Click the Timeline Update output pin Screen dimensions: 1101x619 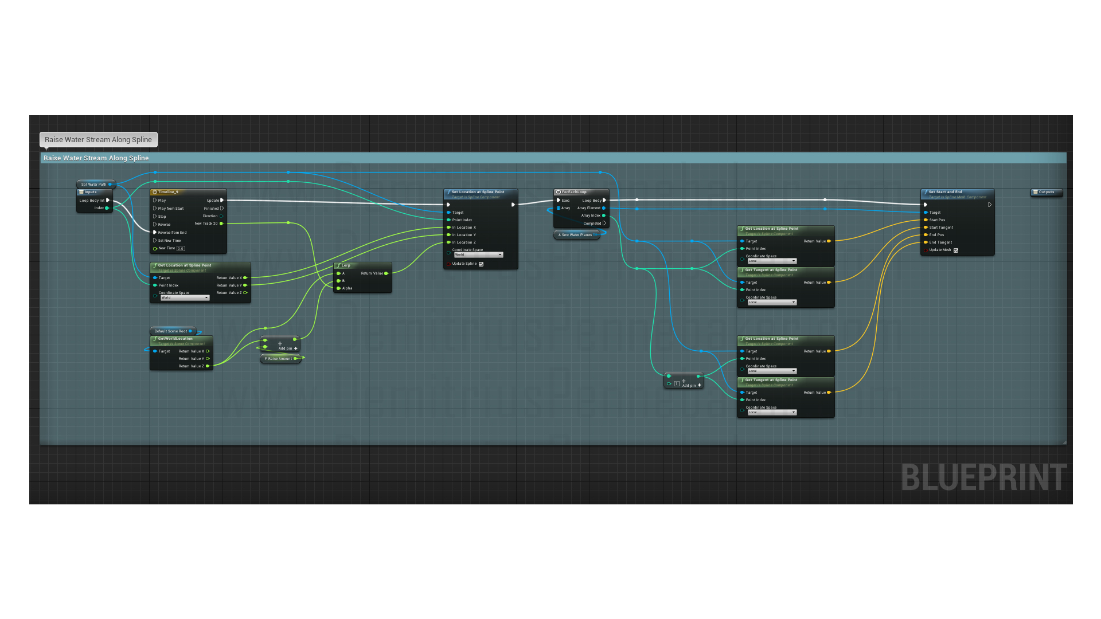point(222,201)
